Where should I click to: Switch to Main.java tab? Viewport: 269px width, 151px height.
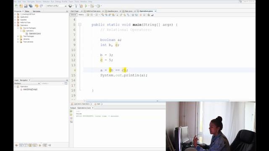[x=128, y=11]
